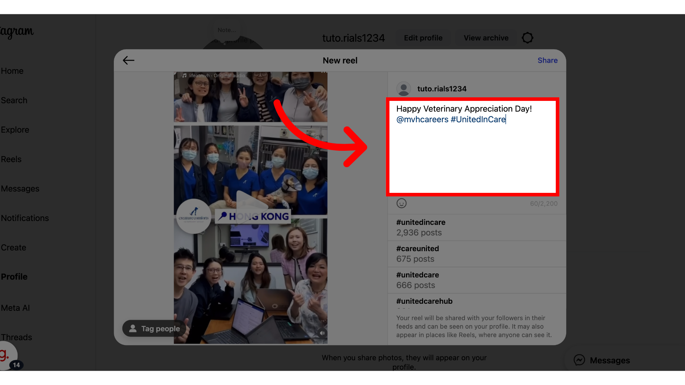The width and height of the screenshot is (685, 385).
Task: Click the back arrow in New reel dialog
Action: point(128,60)
